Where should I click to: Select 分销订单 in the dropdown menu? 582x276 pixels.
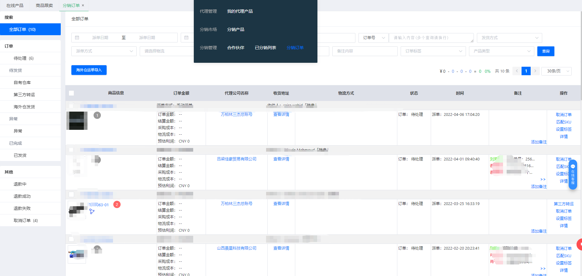tap(295, 48)
